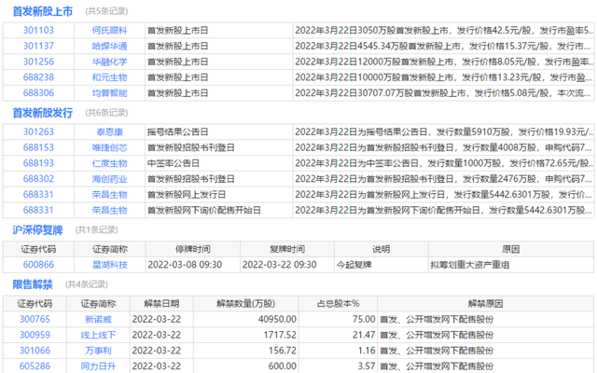Image resolution: width=597 pixels, height=373 pixels.
Task: Click stock code 688153
Action: click(x=38, y=147)
